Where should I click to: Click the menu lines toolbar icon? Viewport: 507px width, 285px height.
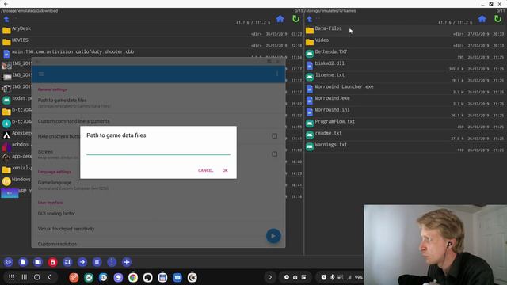point(97,262)
